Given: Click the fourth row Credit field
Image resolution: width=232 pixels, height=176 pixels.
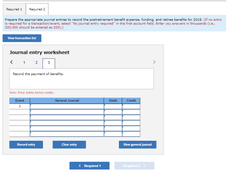Looking at the screenshot, I should point(131,123).
